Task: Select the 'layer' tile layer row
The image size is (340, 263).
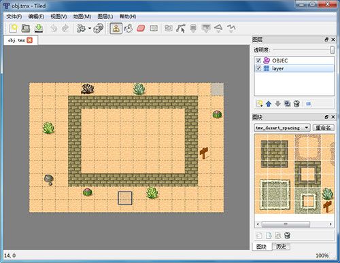Action: point(294,69)
